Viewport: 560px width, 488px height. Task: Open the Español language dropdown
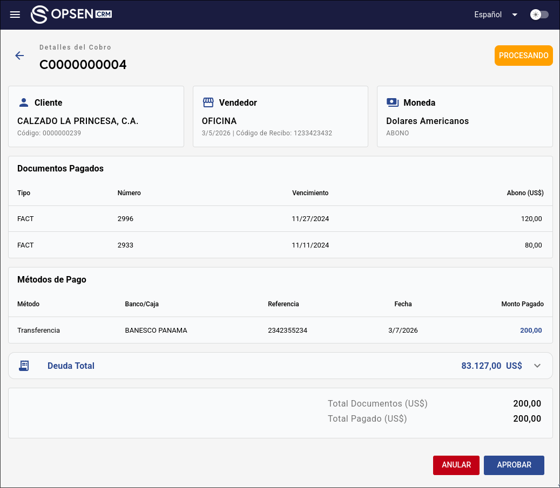[x=496, y=15]
